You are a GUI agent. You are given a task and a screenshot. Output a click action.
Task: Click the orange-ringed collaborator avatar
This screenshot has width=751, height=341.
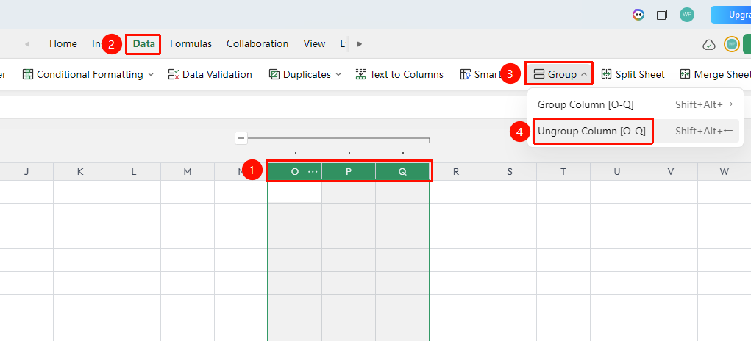point(731,45)
